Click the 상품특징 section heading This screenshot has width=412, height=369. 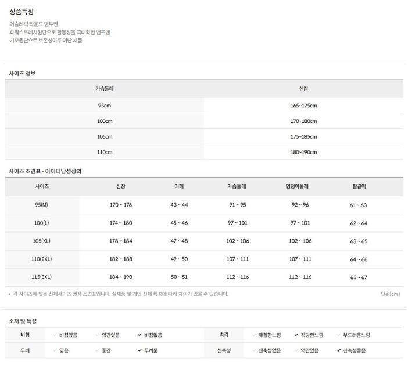coord(22,11)
